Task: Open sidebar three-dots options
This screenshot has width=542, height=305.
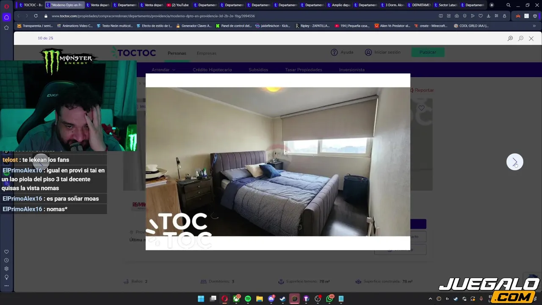Action: (x=6, y=286)
